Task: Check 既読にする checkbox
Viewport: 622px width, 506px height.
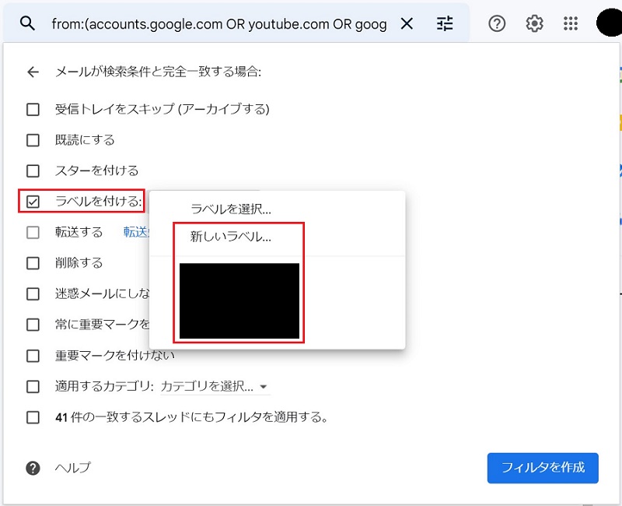Action: tap(33, 140)
